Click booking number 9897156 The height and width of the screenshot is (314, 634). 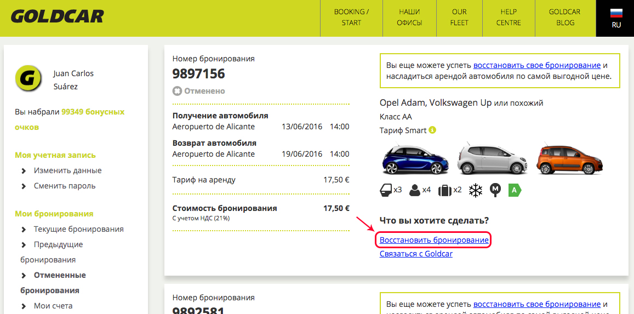pos(198,73)
